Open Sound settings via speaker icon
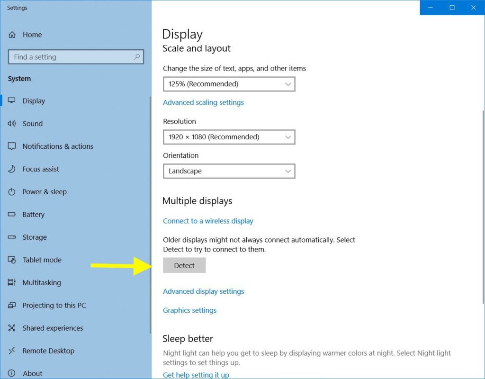 click(x=12, y=124)
